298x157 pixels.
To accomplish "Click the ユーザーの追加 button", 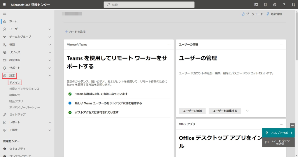I will tap(192, 111).
